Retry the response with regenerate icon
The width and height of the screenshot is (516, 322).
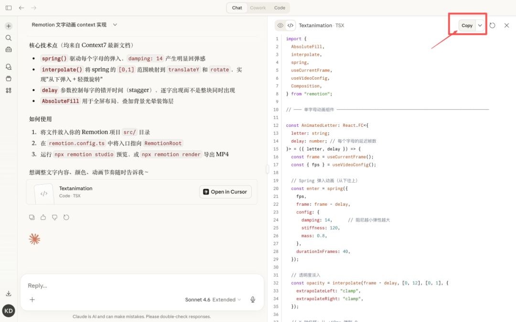click(x=66, y=218)
